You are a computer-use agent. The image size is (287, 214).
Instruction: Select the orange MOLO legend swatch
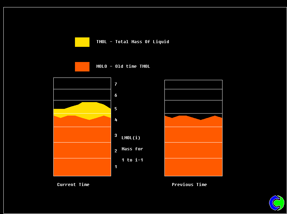82,67
